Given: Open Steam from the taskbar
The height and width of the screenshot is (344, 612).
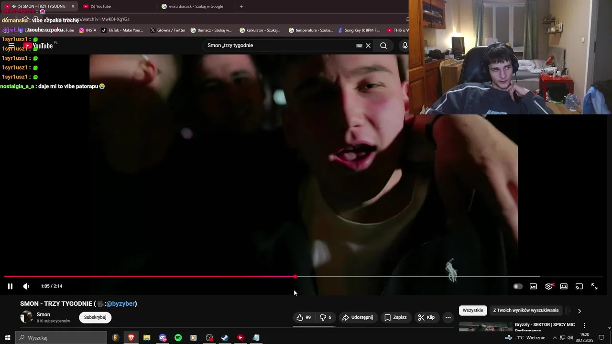Looking at the screenshot, I should coord(225,338).
